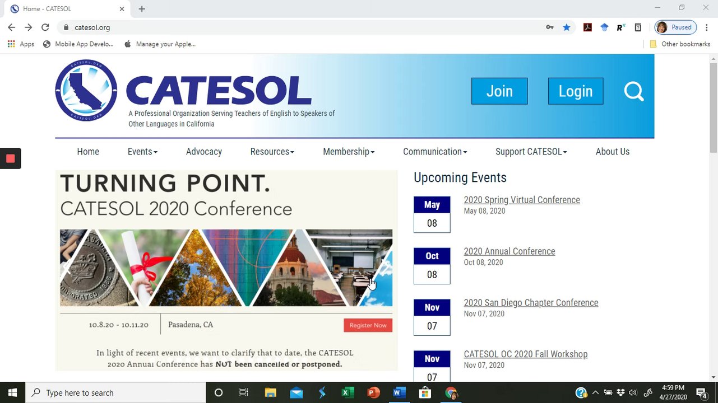Close the Home - CATESOL tab

point(122,9)
